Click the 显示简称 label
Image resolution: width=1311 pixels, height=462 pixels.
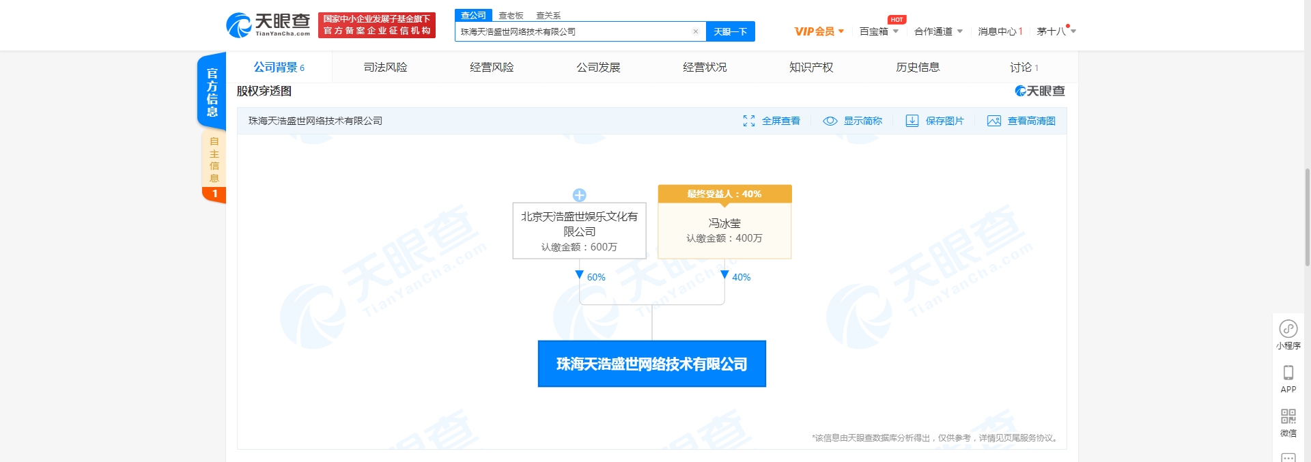pos(863,121)
